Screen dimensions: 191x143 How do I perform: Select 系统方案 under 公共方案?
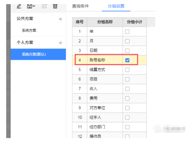pos(29,30)
